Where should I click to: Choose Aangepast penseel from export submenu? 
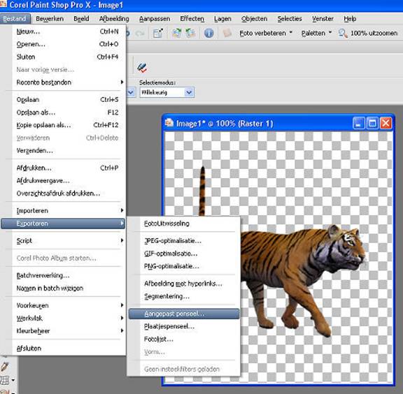(184, 314)
